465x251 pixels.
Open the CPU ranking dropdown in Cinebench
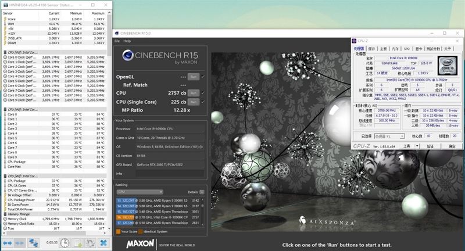click(x=139, y=192)
